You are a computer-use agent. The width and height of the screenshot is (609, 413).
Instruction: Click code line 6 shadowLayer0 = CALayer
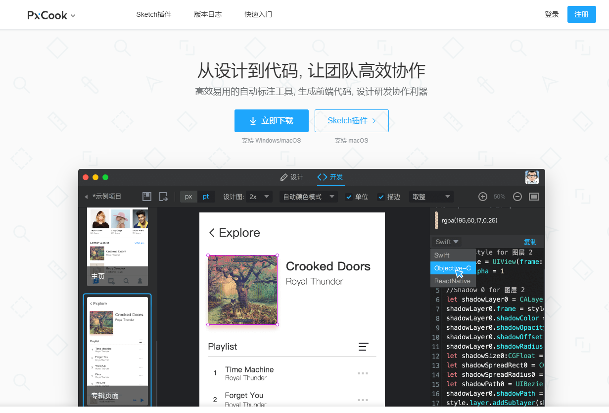(x=495, y=300)
